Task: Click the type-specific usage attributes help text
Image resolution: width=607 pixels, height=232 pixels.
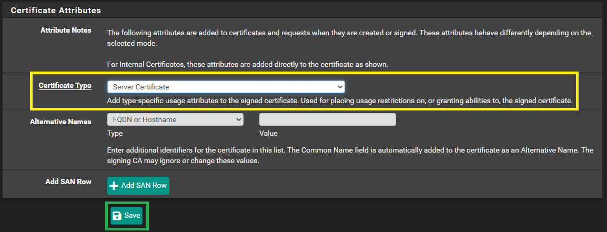Action: point(340,100)
